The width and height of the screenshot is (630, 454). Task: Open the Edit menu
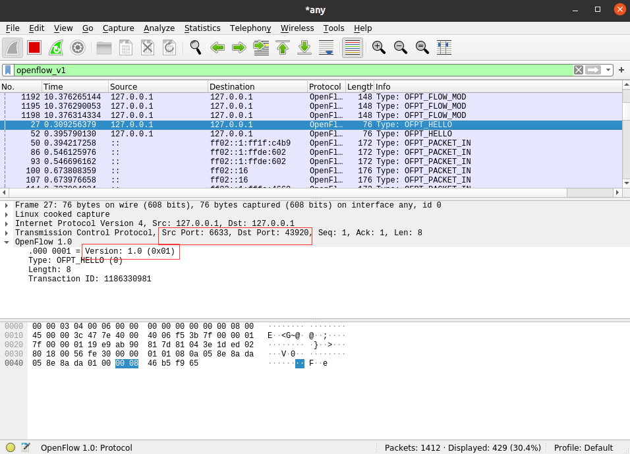pos(36,28)
